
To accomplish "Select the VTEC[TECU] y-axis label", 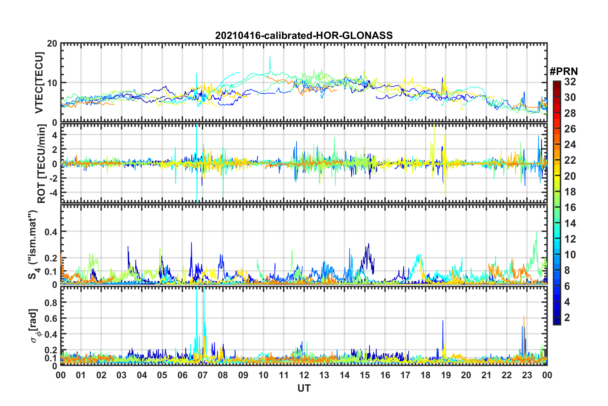I will [x=39, y=83].
